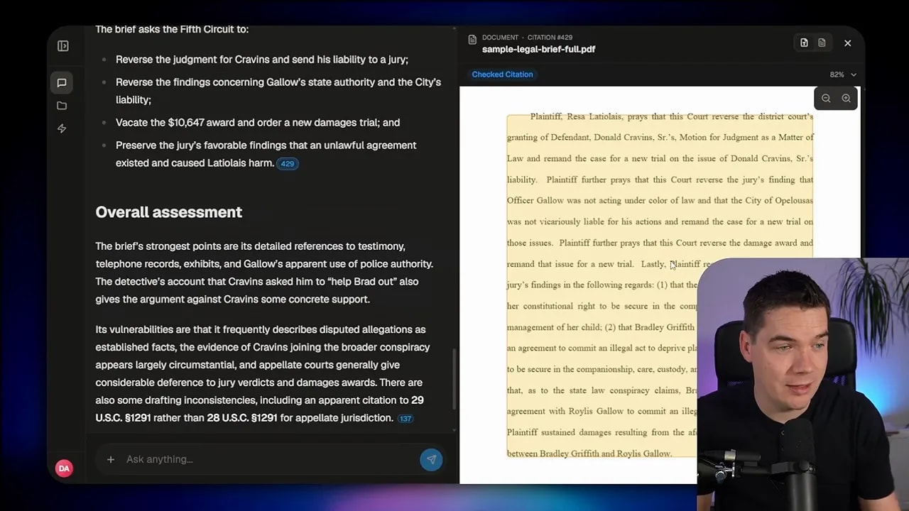Click the document icon beside the file name
Screen dimensions: 909x511
(x=472, y=40)
